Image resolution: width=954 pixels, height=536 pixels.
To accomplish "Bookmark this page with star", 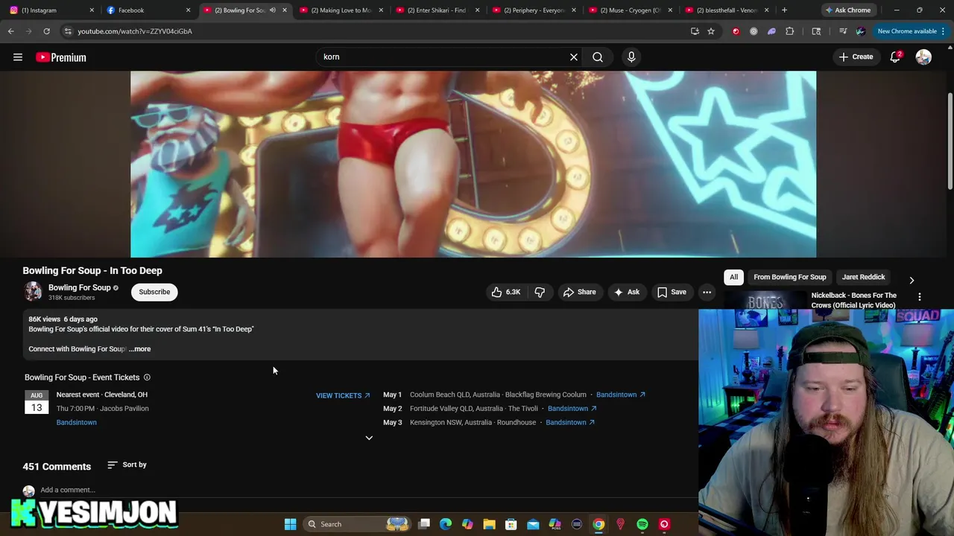I will [x=711, y=31].
